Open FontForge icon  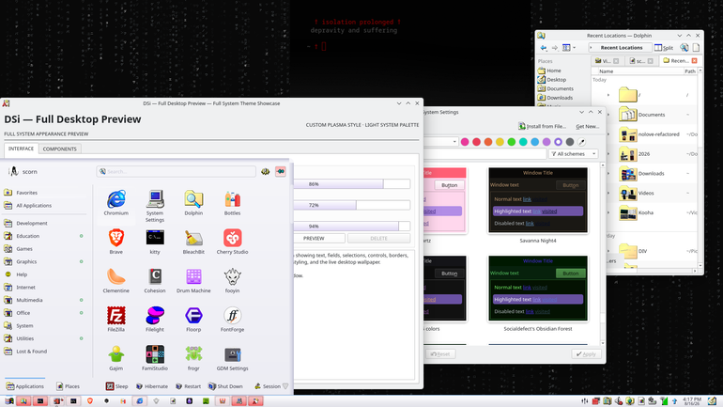pyautogui.click(x=233, y=320)
